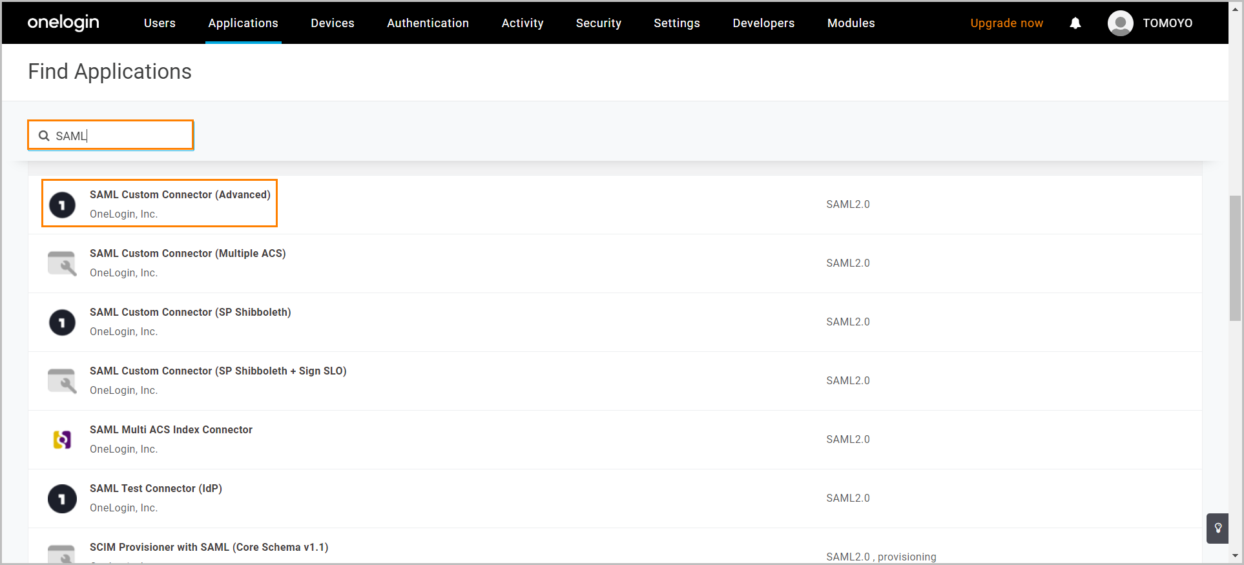Click the search magnifier icon
Image resolution: width=1244 pixels, height=565 pixels.
click(44, 136)
